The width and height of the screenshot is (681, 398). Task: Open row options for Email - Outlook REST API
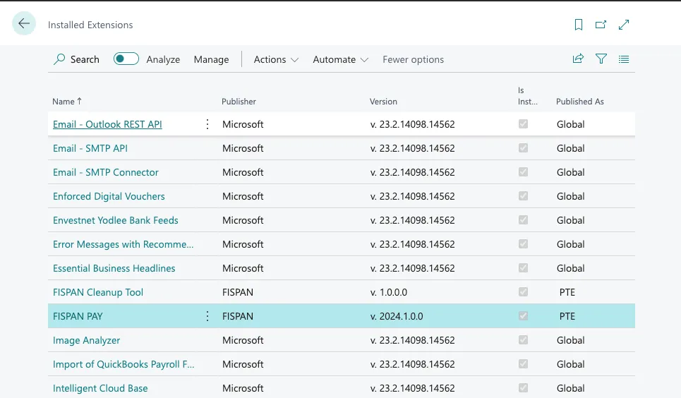pos(207,124)
